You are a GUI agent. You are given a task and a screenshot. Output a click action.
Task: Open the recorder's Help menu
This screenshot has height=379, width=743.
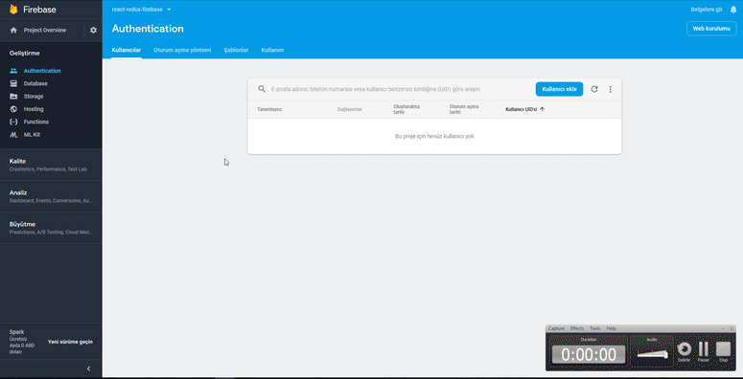tap(612, 328)
